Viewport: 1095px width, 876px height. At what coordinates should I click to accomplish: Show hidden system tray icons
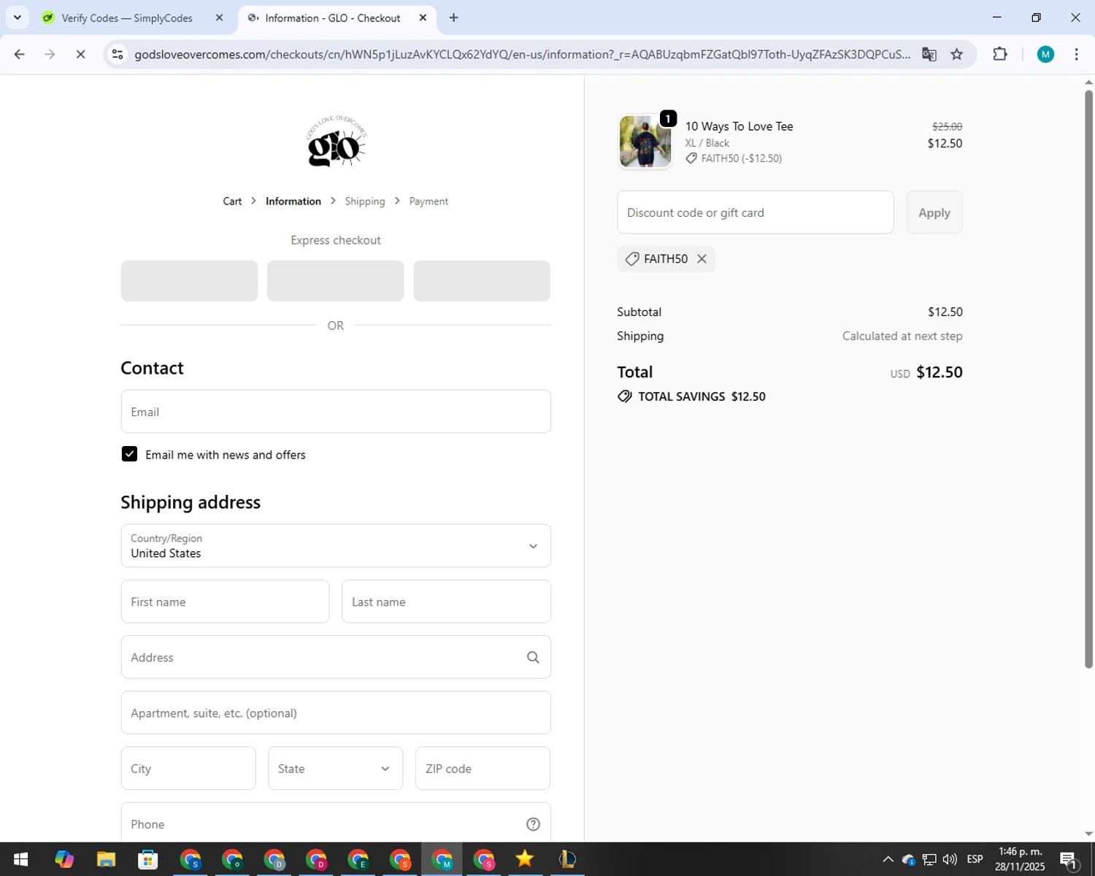click(888, 859)
